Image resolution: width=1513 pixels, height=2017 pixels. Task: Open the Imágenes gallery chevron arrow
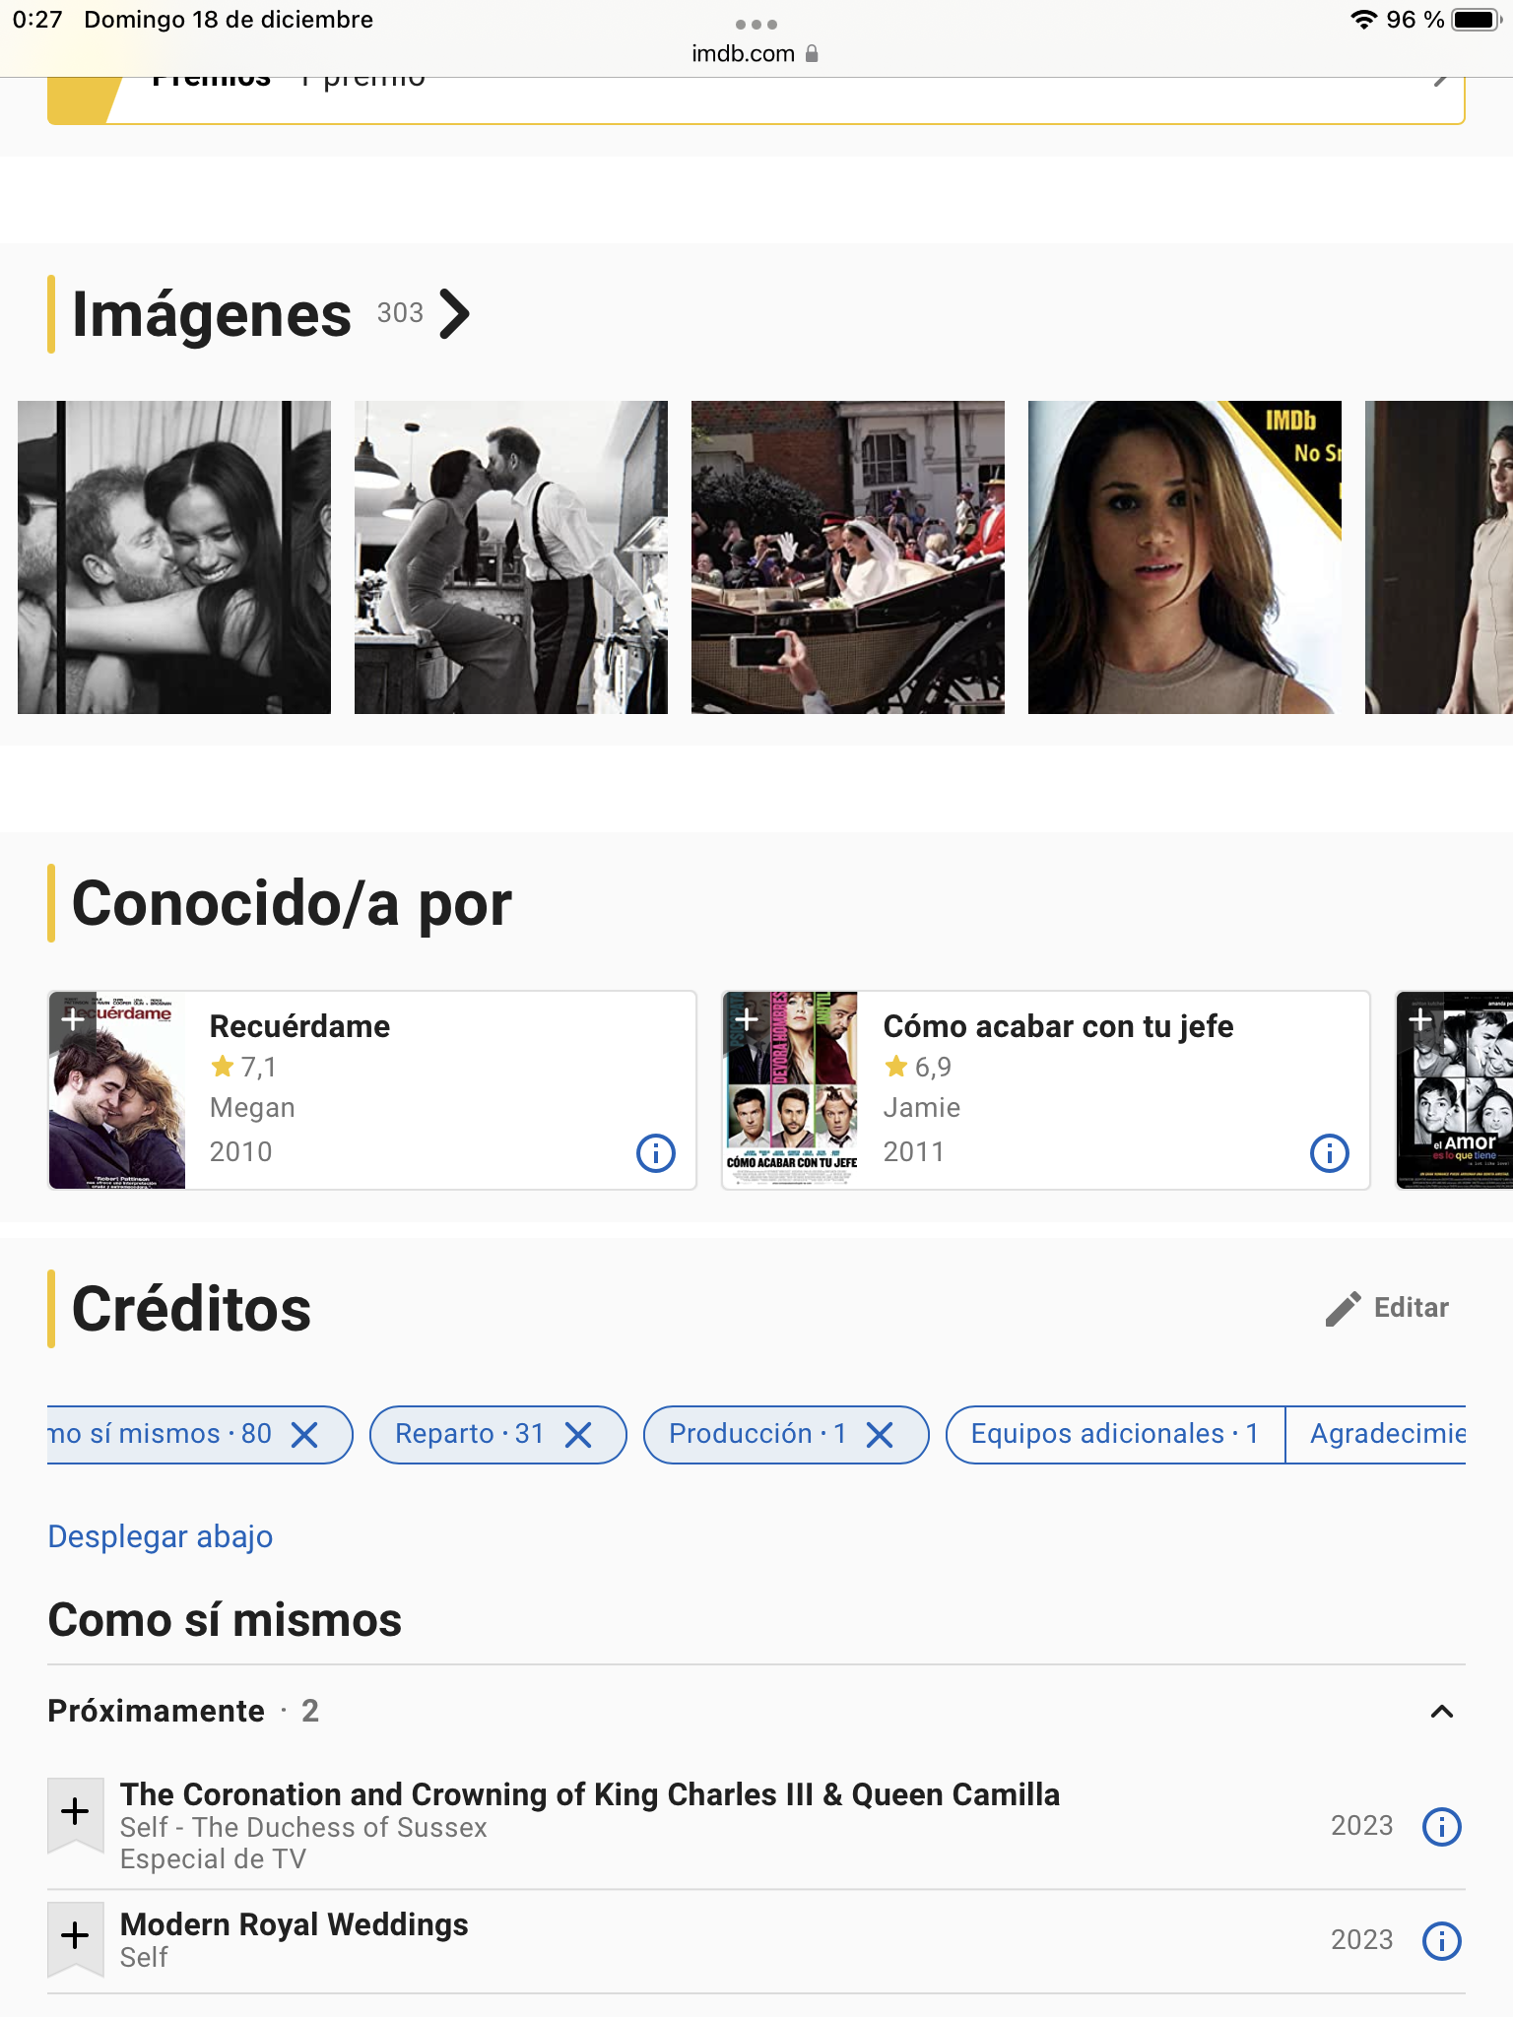coord(454,314)
